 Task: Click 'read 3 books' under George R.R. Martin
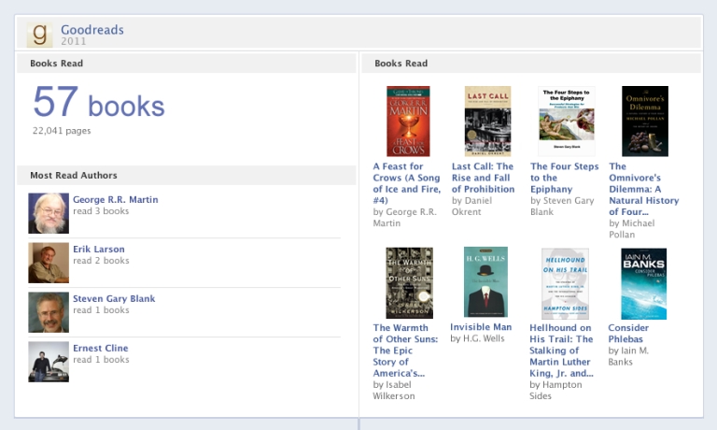tap(101, 211)
